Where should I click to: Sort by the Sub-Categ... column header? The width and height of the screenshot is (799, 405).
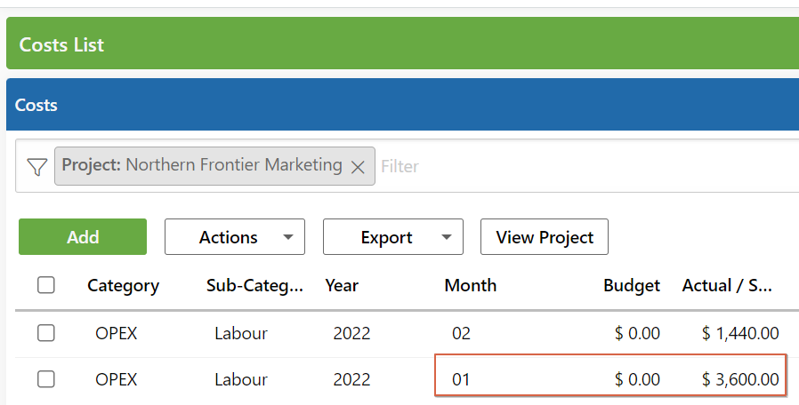coord(254,285)
